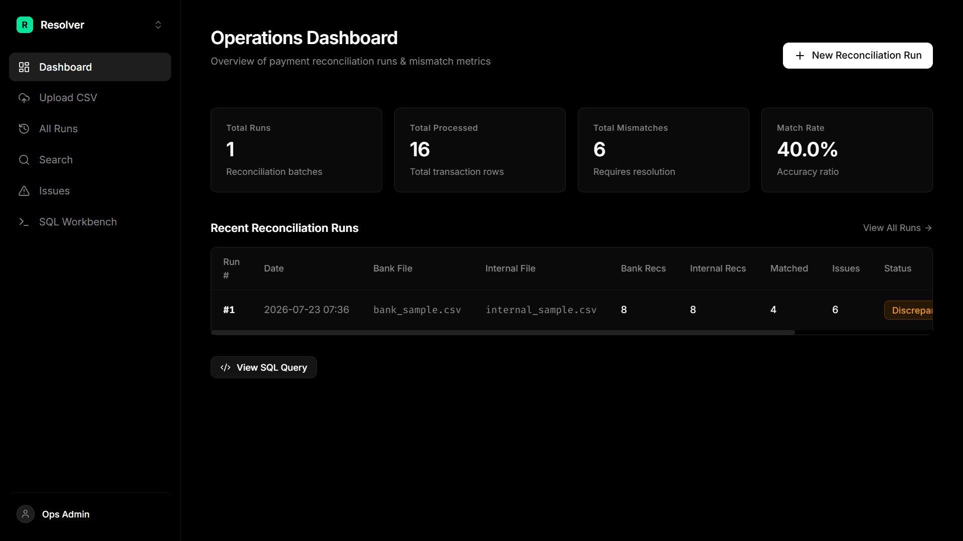
Task: Click the arrow icon beside View All Runs
Action: coord(928,228)
